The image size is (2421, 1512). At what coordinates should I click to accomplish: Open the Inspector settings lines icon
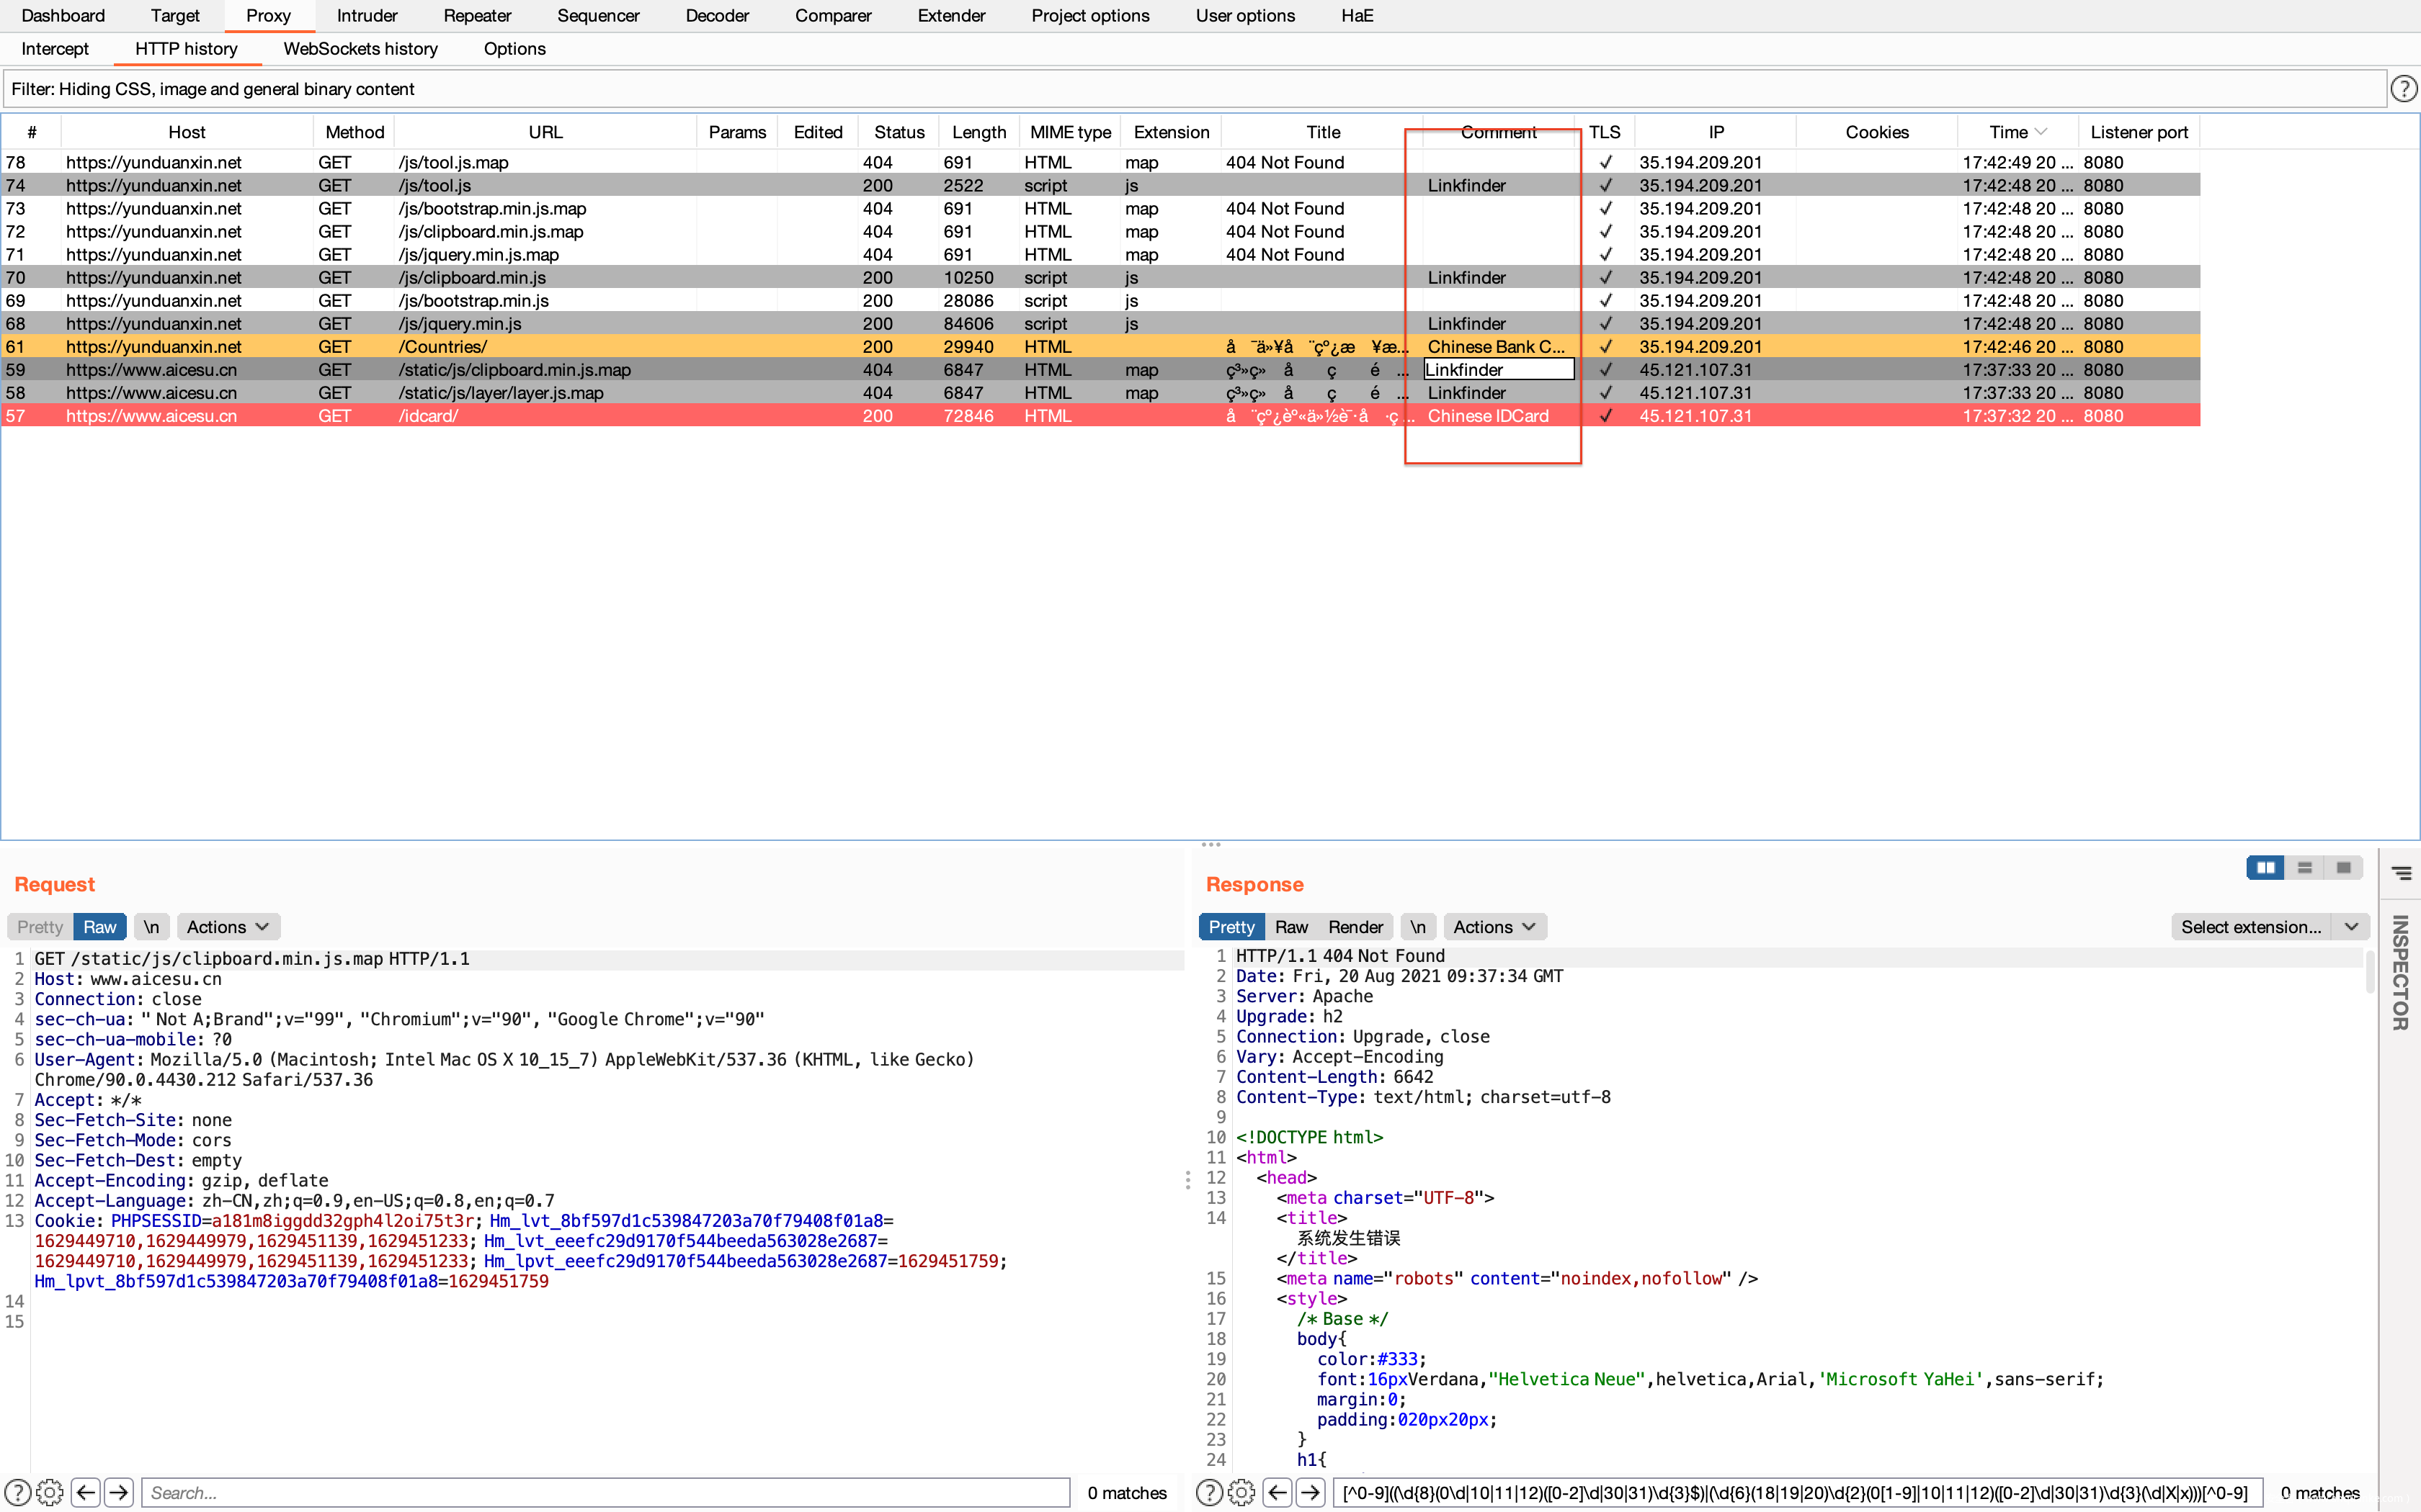tap(2401, 873)
